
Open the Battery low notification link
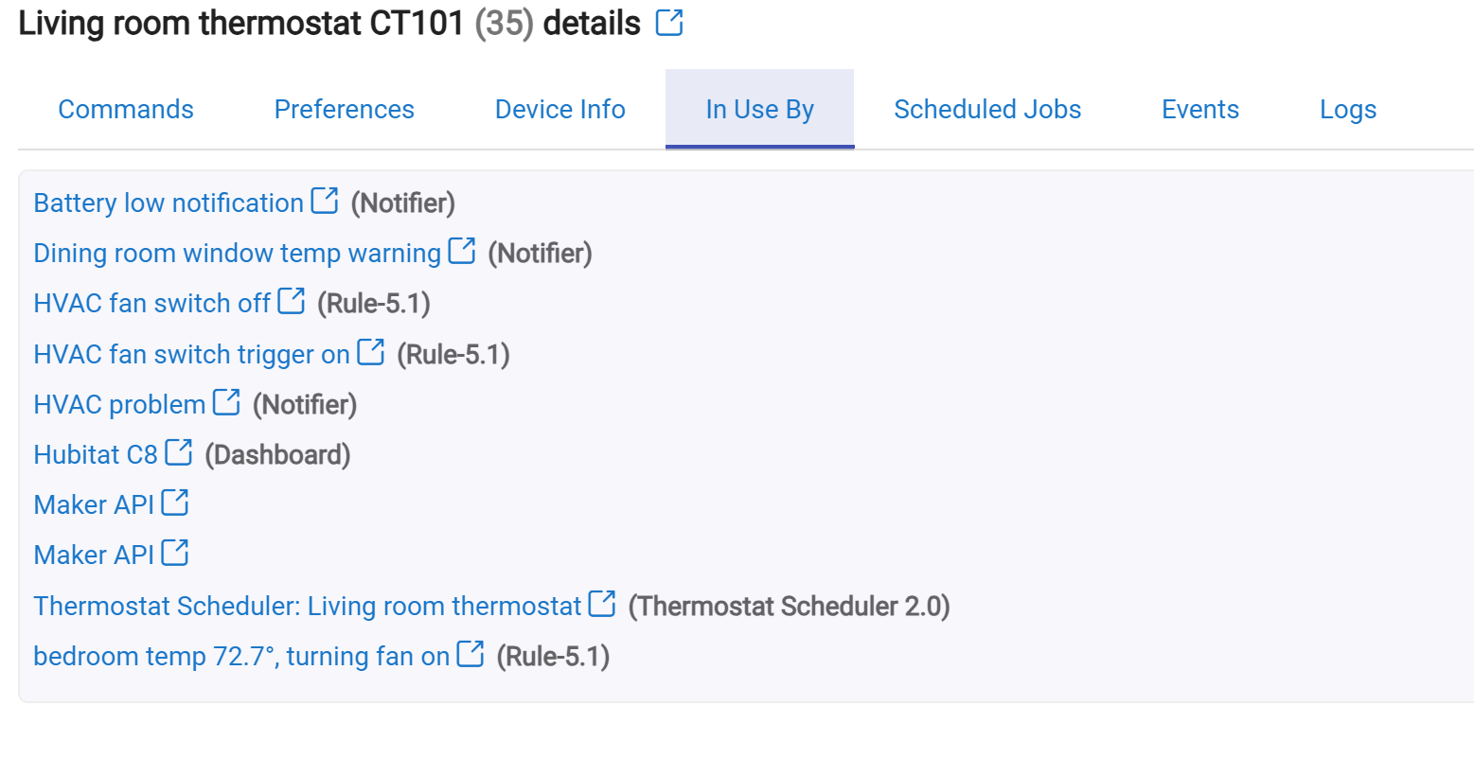(x=169, y=203)
